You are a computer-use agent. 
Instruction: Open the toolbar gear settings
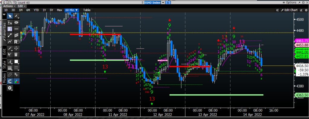10,88
